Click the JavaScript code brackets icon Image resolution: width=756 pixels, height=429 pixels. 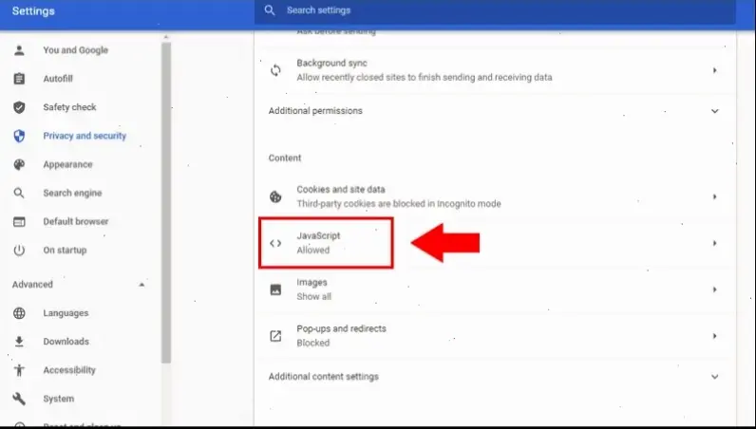click(x=275, y=243)
